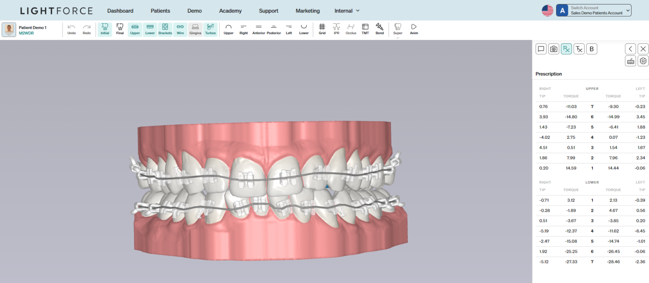Click the Undo icon
Image resolution: width=649 pixels, height=283 pixels.
pyautogui.click(x=71, y=29)
